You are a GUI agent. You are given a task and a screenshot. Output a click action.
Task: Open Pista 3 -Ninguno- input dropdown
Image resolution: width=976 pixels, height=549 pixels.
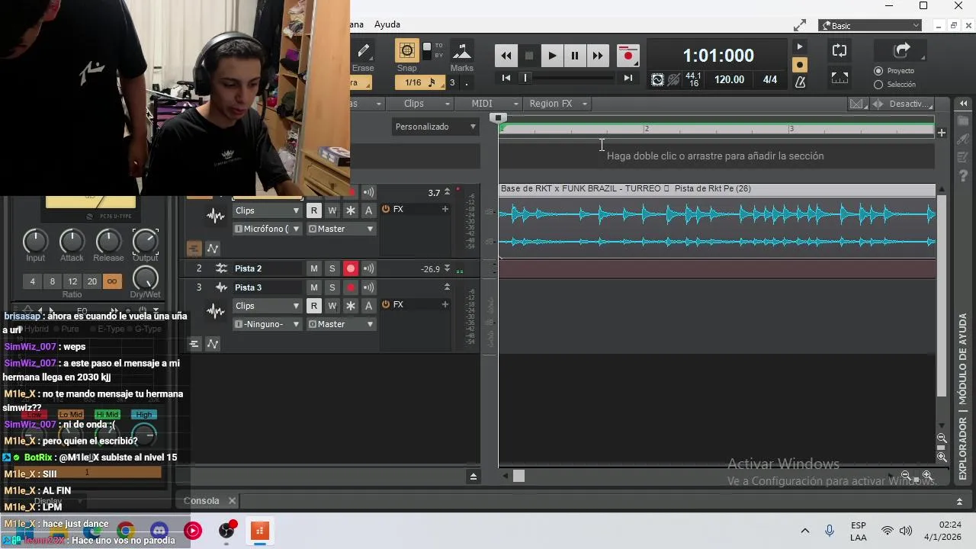pos(266,324)
